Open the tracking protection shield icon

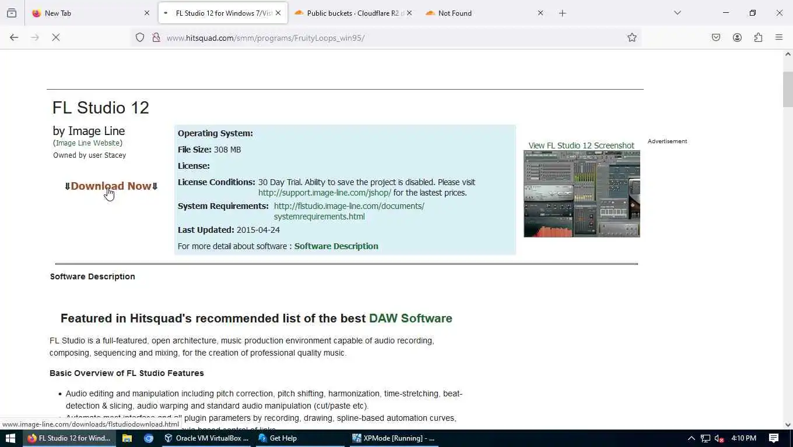[x=140, y=37]
